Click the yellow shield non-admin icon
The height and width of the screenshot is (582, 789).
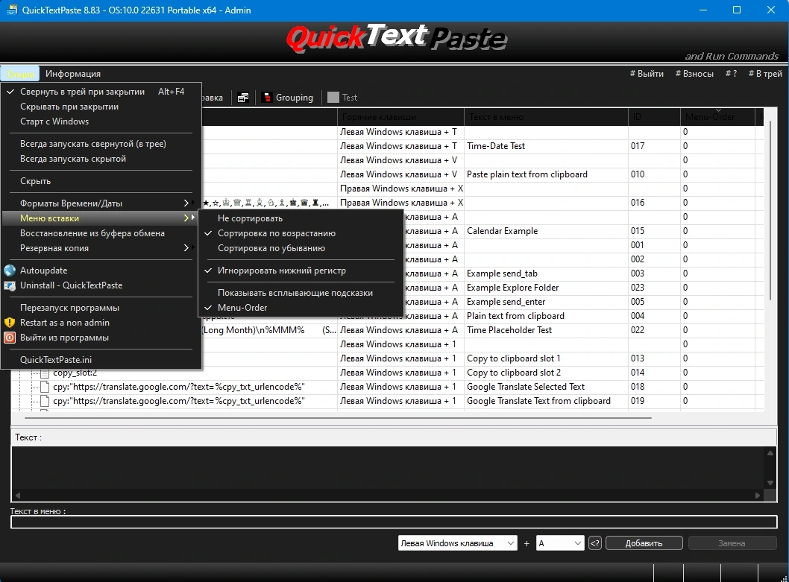(10, 323)
